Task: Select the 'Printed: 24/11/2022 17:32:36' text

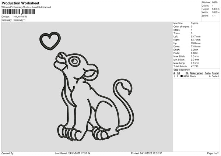Action: 147,153
